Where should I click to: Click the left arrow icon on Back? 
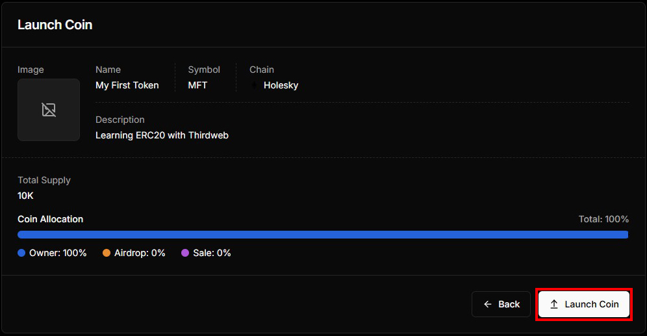click(488, 304)
